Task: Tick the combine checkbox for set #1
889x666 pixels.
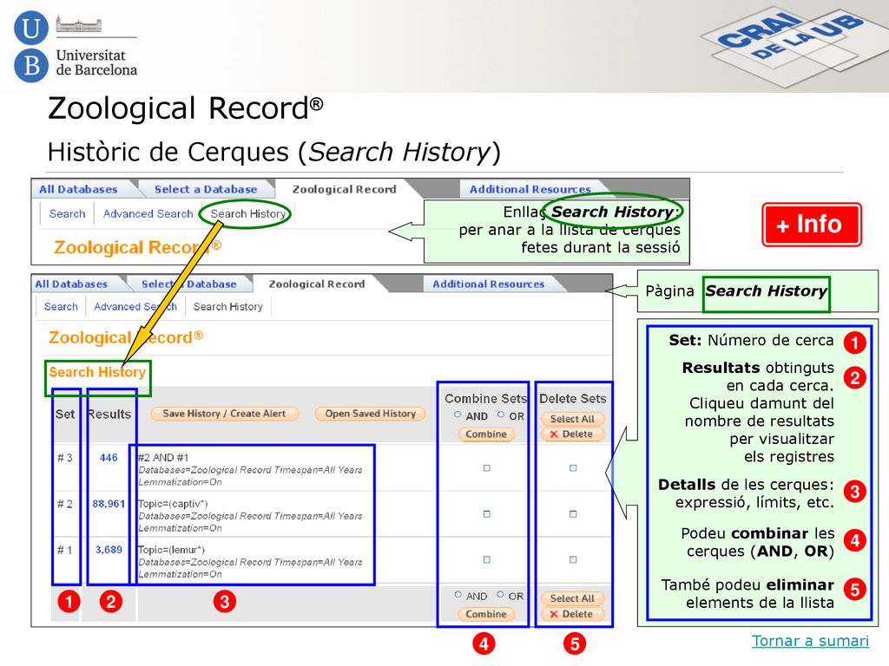Action: [486, 559]
